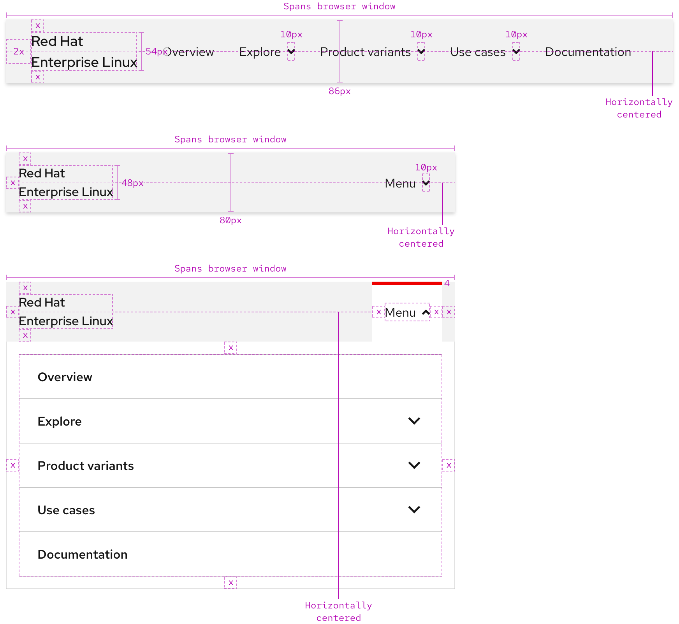Expand the Explore dropdown chevron in top navigation
The width and height of the screenshot is (679, 624).
pyautogui.click(x=291, y=51)
